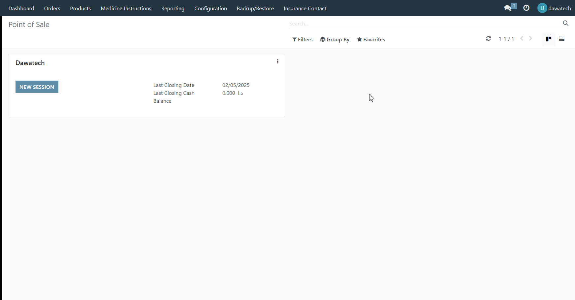Screen dimensions: 575x300
Task: Open the Reporting menu
Action: pos(173,8)
